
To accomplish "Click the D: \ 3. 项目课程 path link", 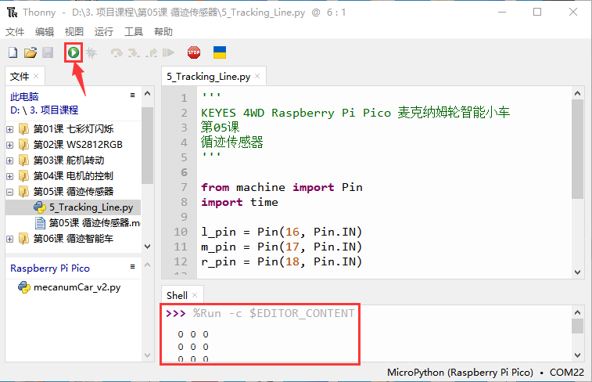I will pos(44,110).
